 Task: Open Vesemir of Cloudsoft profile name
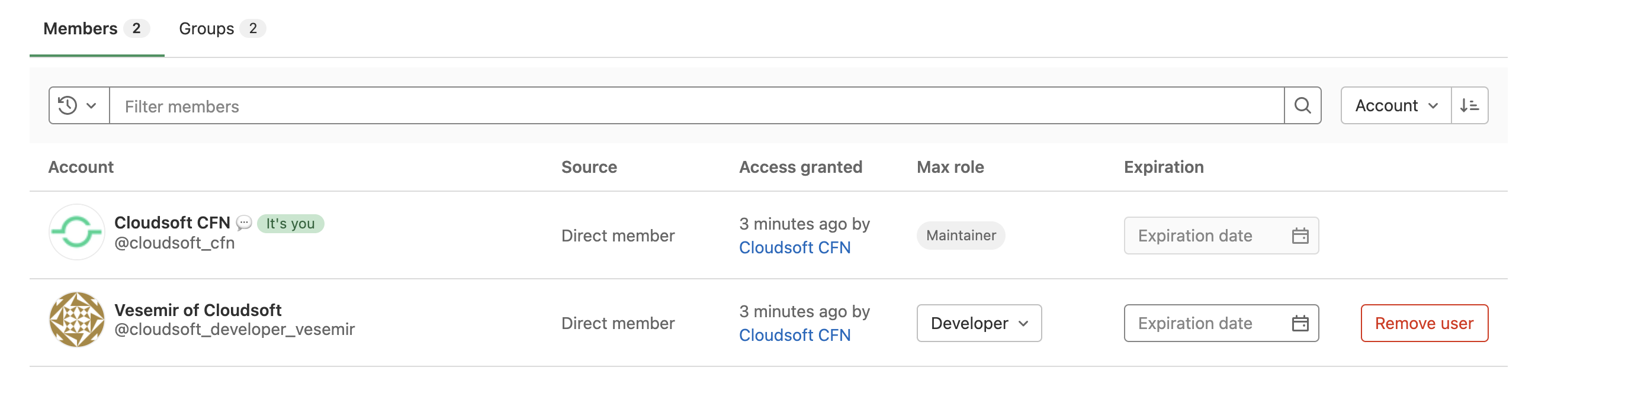197,310
